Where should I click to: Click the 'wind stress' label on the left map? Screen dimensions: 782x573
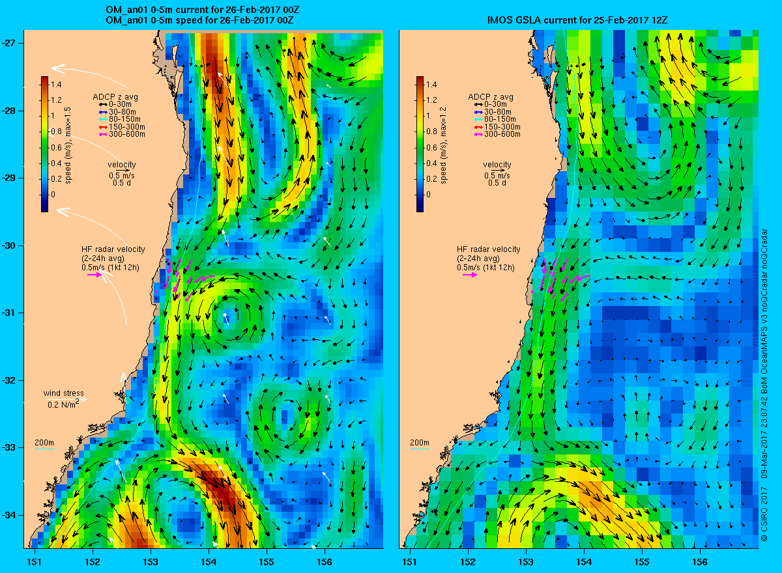63,393
